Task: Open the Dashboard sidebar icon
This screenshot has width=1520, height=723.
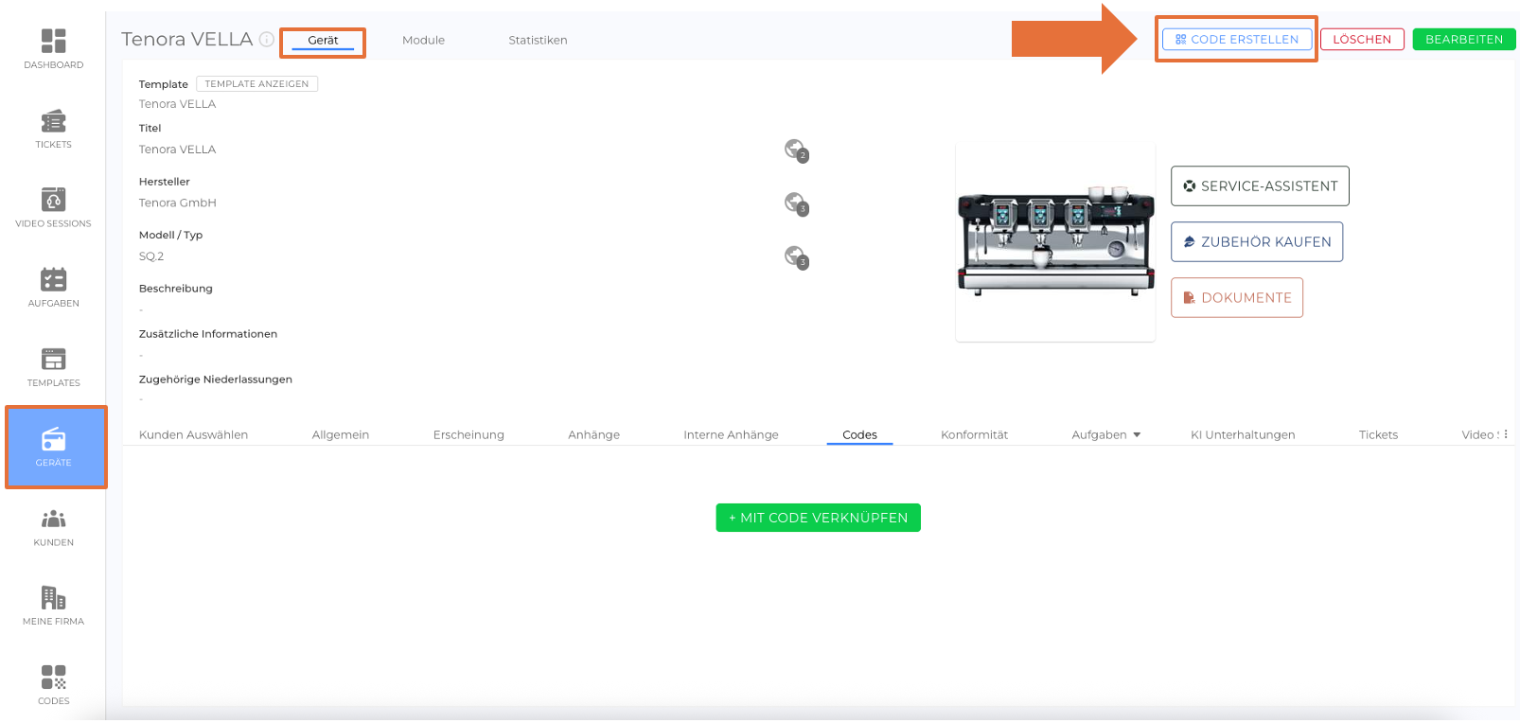Action: [53, 41]
